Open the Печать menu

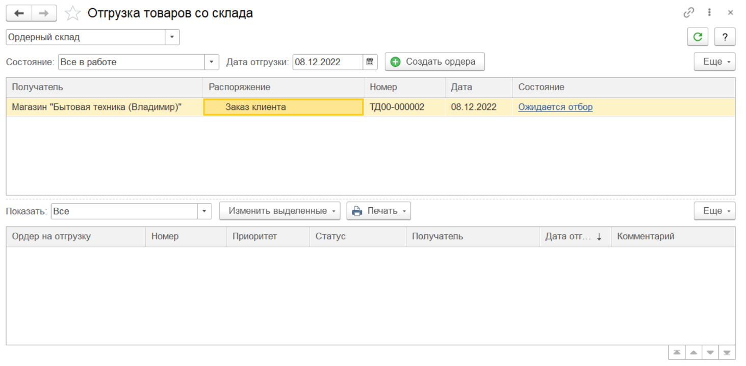click(379, 211)
